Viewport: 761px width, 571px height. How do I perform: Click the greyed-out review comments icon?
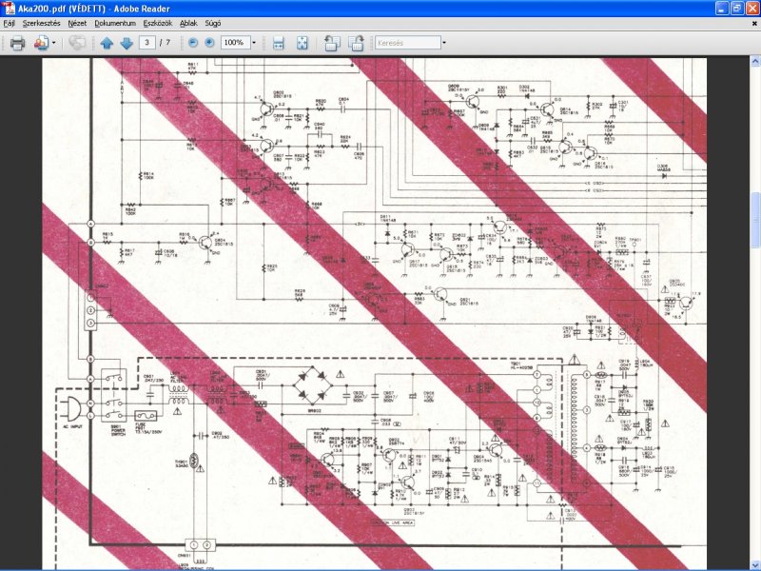tap(77, 43)
